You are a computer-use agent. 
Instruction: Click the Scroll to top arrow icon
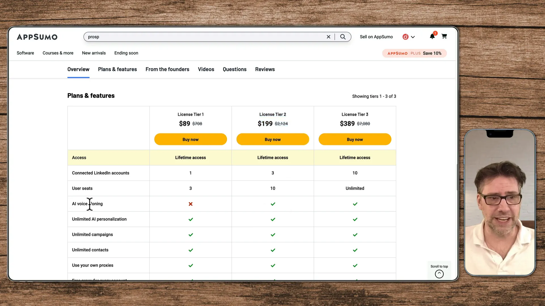[439, 274]
